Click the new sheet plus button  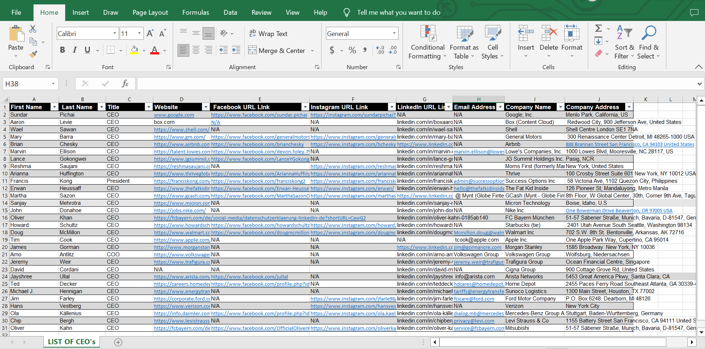coord(118,342)
